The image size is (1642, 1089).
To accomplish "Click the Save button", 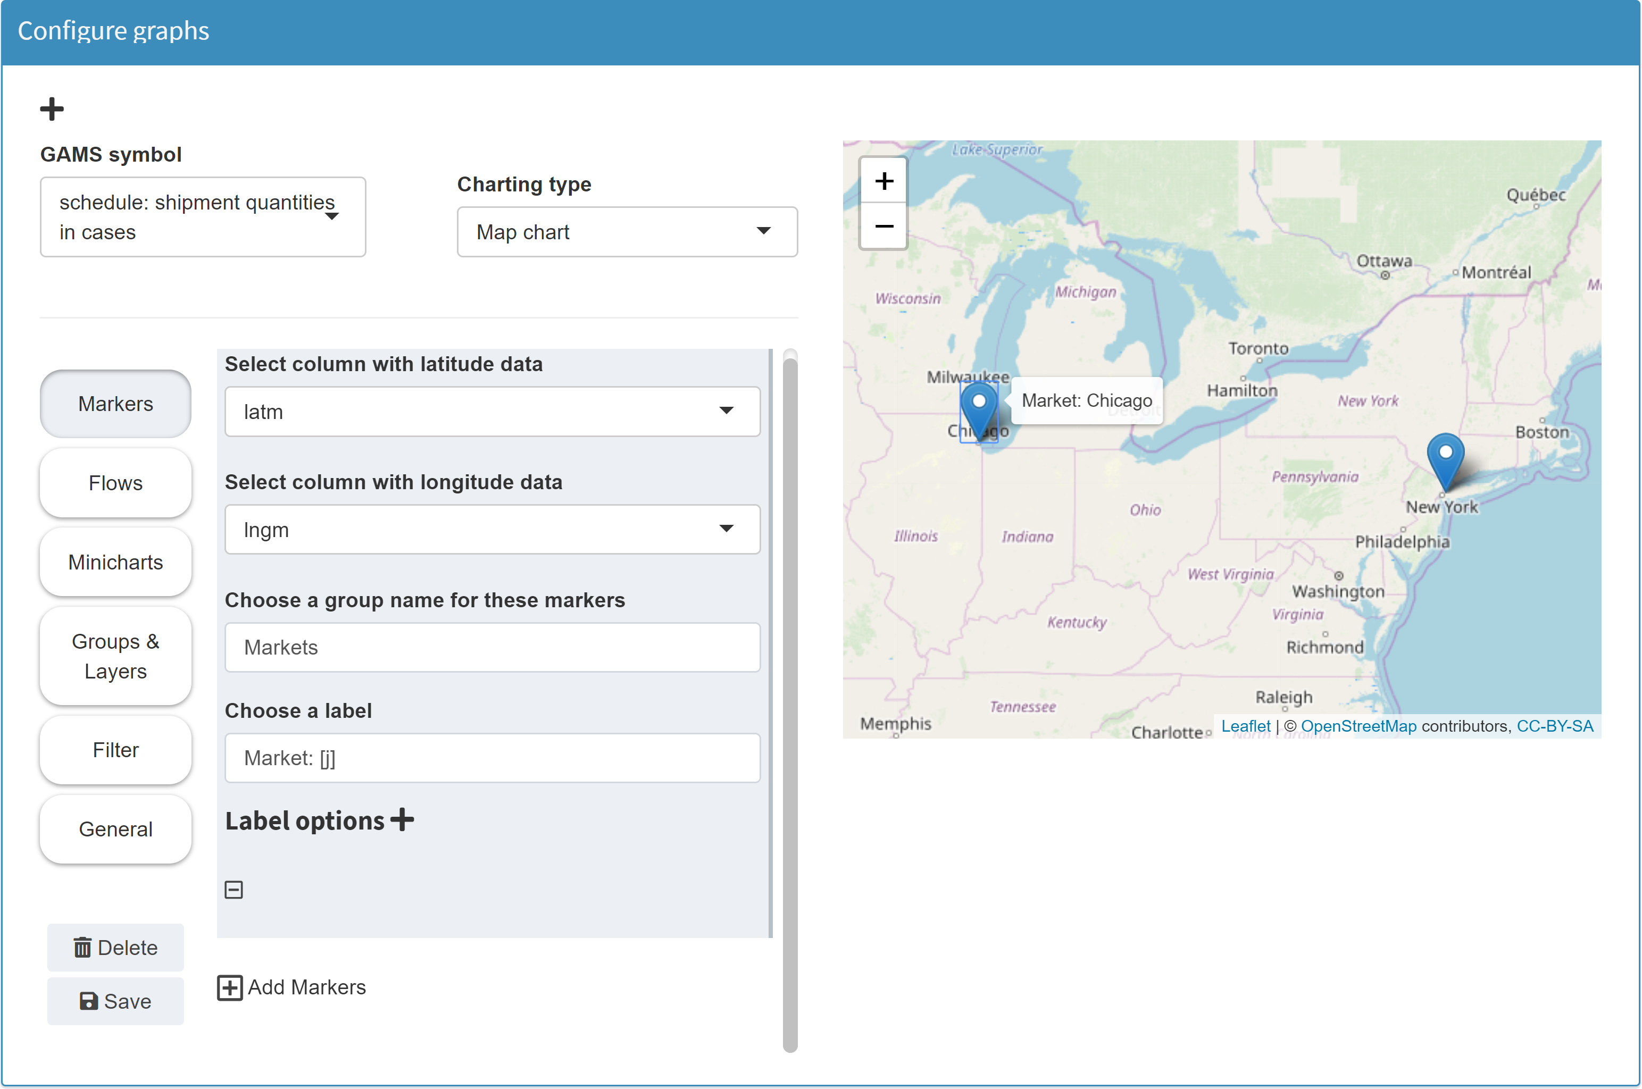I will pyautogui.click(x=115, y=1001).
